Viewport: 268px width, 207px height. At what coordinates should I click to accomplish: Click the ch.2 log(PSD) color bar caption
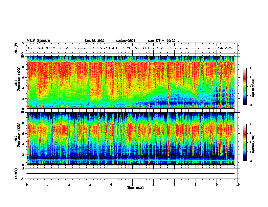pyautogui.click(x=253, y=144)
